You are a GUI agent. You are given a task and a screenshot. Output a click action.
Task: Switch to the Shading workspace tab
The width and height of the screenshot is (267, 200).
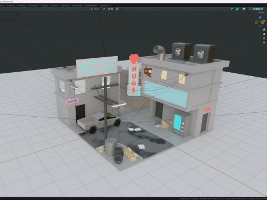tap(44, 6)
